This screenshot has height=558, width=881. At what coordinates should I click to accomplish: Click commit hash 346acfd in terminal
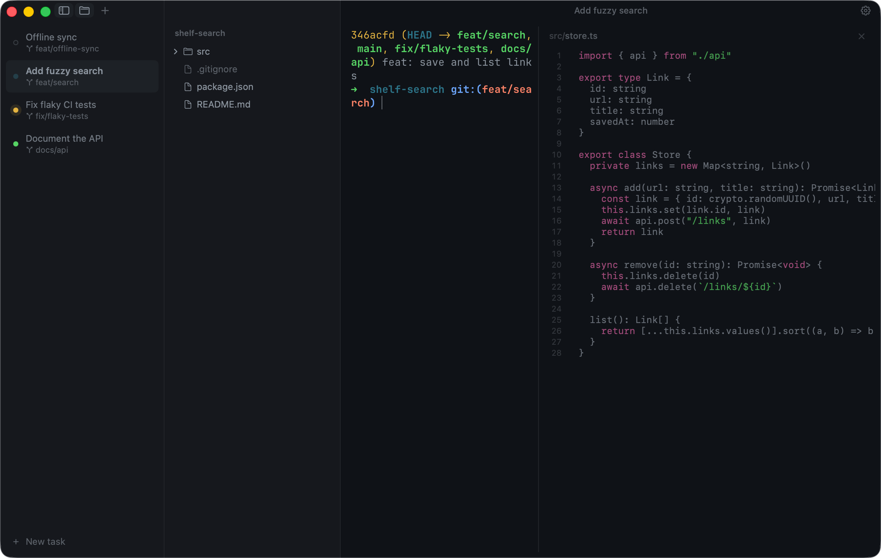click(373, 35)
